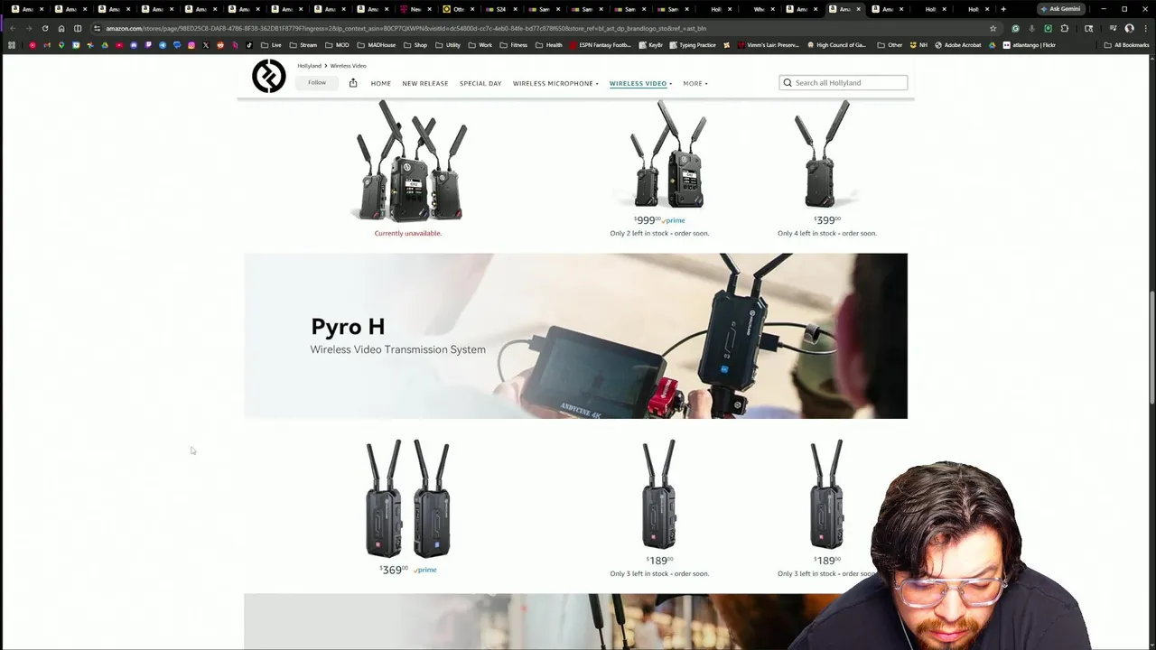Open the apps grid in bookmarks bar
Screen dimensions: 1156x650
pos(12,45)
